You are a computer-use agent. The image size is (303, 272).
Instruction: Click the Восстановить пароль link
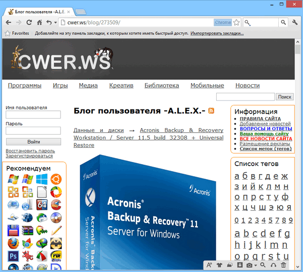[x=30, y=150]
